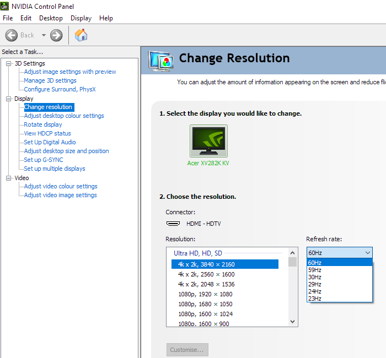Select the Acer XV282K KV monitor thumbnail

click(x=208, y=140)
